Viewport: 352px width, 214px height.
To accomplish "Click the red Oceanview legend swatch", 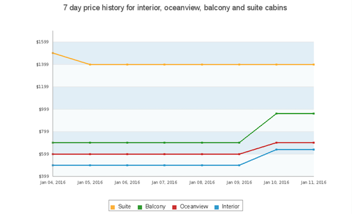I will tap(175, 207).
